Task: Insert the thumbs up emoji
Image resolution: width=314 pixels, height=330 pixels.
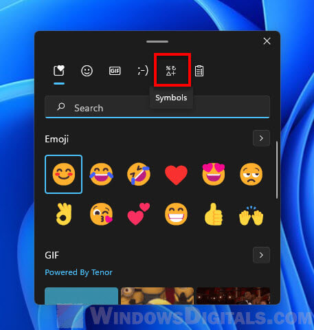Action: click(214, 214)
